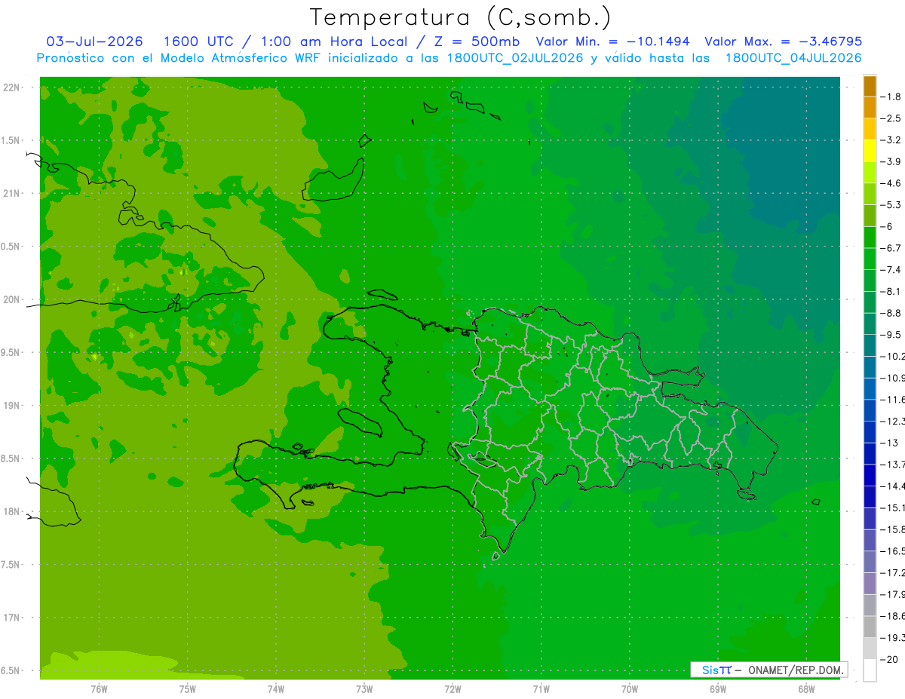Click 'Valor Max. = -3.46795' text

click(783, 41)
